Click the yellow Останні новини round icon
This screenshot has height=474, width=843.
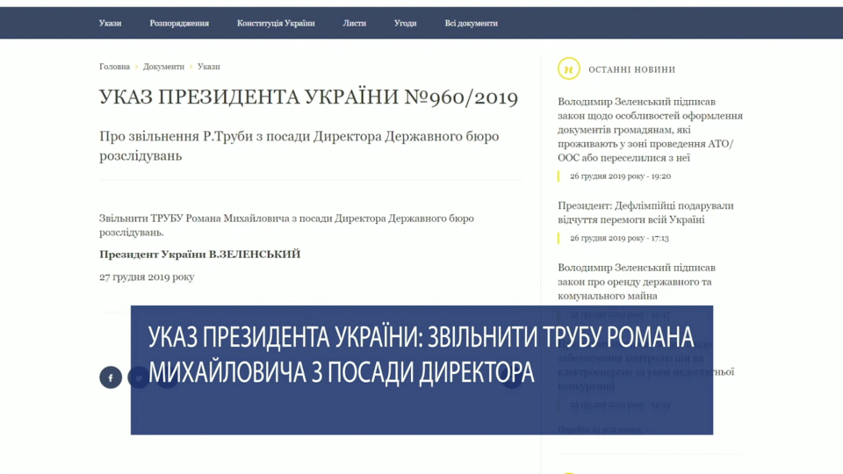[568, 68]
